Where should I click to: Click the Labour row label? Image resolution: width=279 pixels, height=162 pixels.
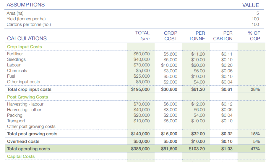[14, 65]
